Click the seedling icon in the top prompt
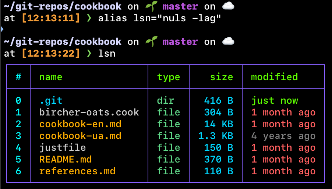The image size is (332, 189). [151, 6]
